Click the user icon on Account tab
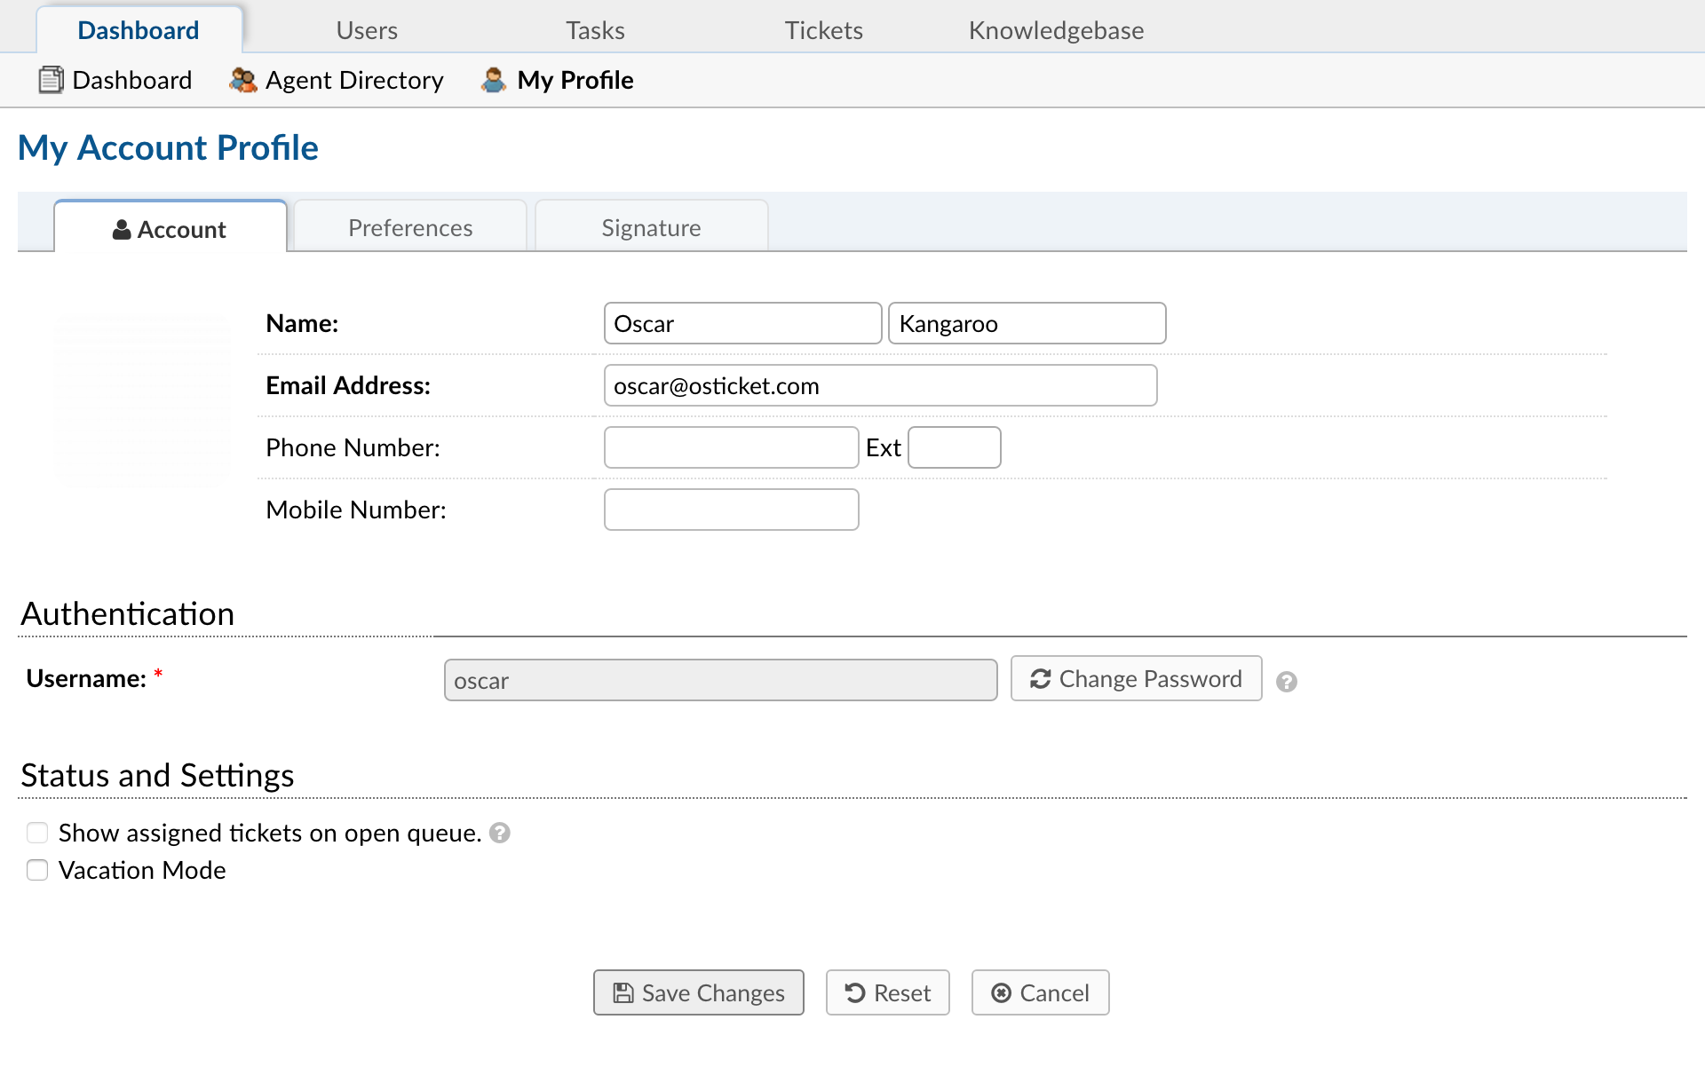Image resolution: width=1705 pixels, height=1067 pixels. coord(122,230)
